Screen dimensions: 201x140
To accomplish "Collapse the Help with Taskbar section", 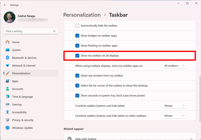I will coord(191,139).
